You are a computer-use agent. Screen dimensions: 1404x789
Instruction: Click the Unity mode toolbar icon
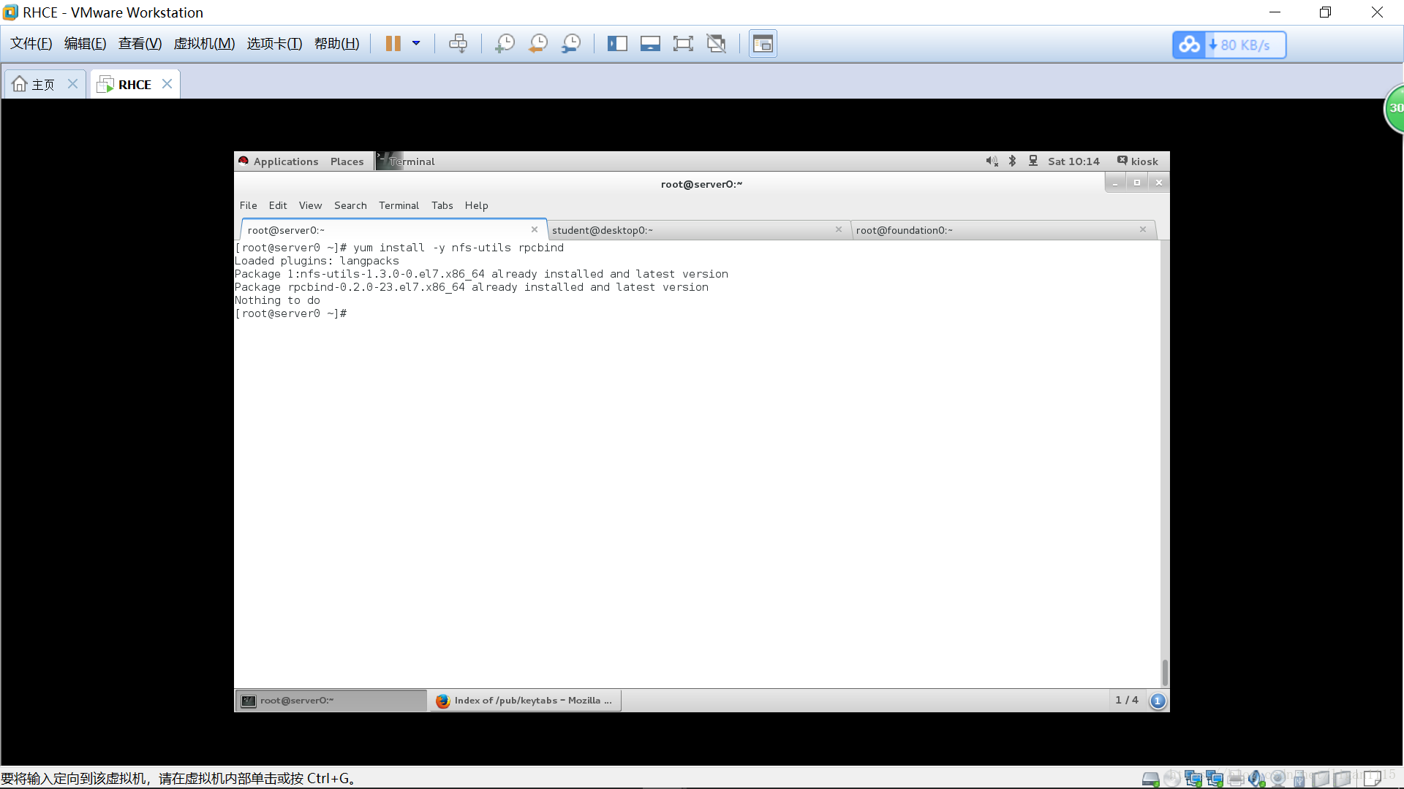[x=717, y=44]
